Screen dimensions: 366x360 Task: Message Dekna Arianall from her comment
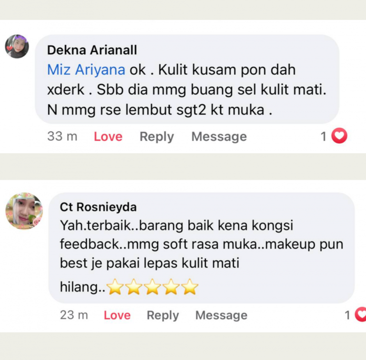click(219, 136)
